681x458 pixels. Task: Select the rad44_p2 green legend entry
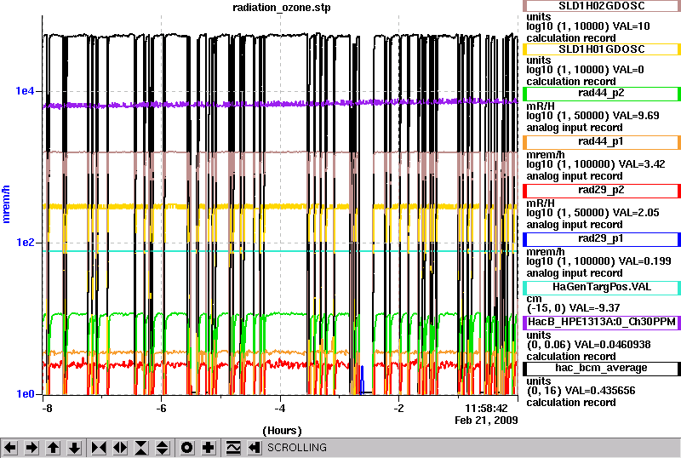(602, 94)
